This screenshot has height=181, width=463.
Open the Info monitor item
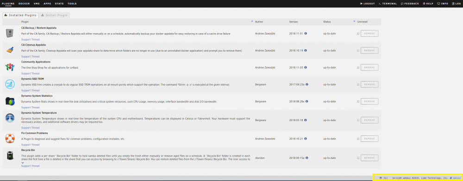click(x=443, y=4)
